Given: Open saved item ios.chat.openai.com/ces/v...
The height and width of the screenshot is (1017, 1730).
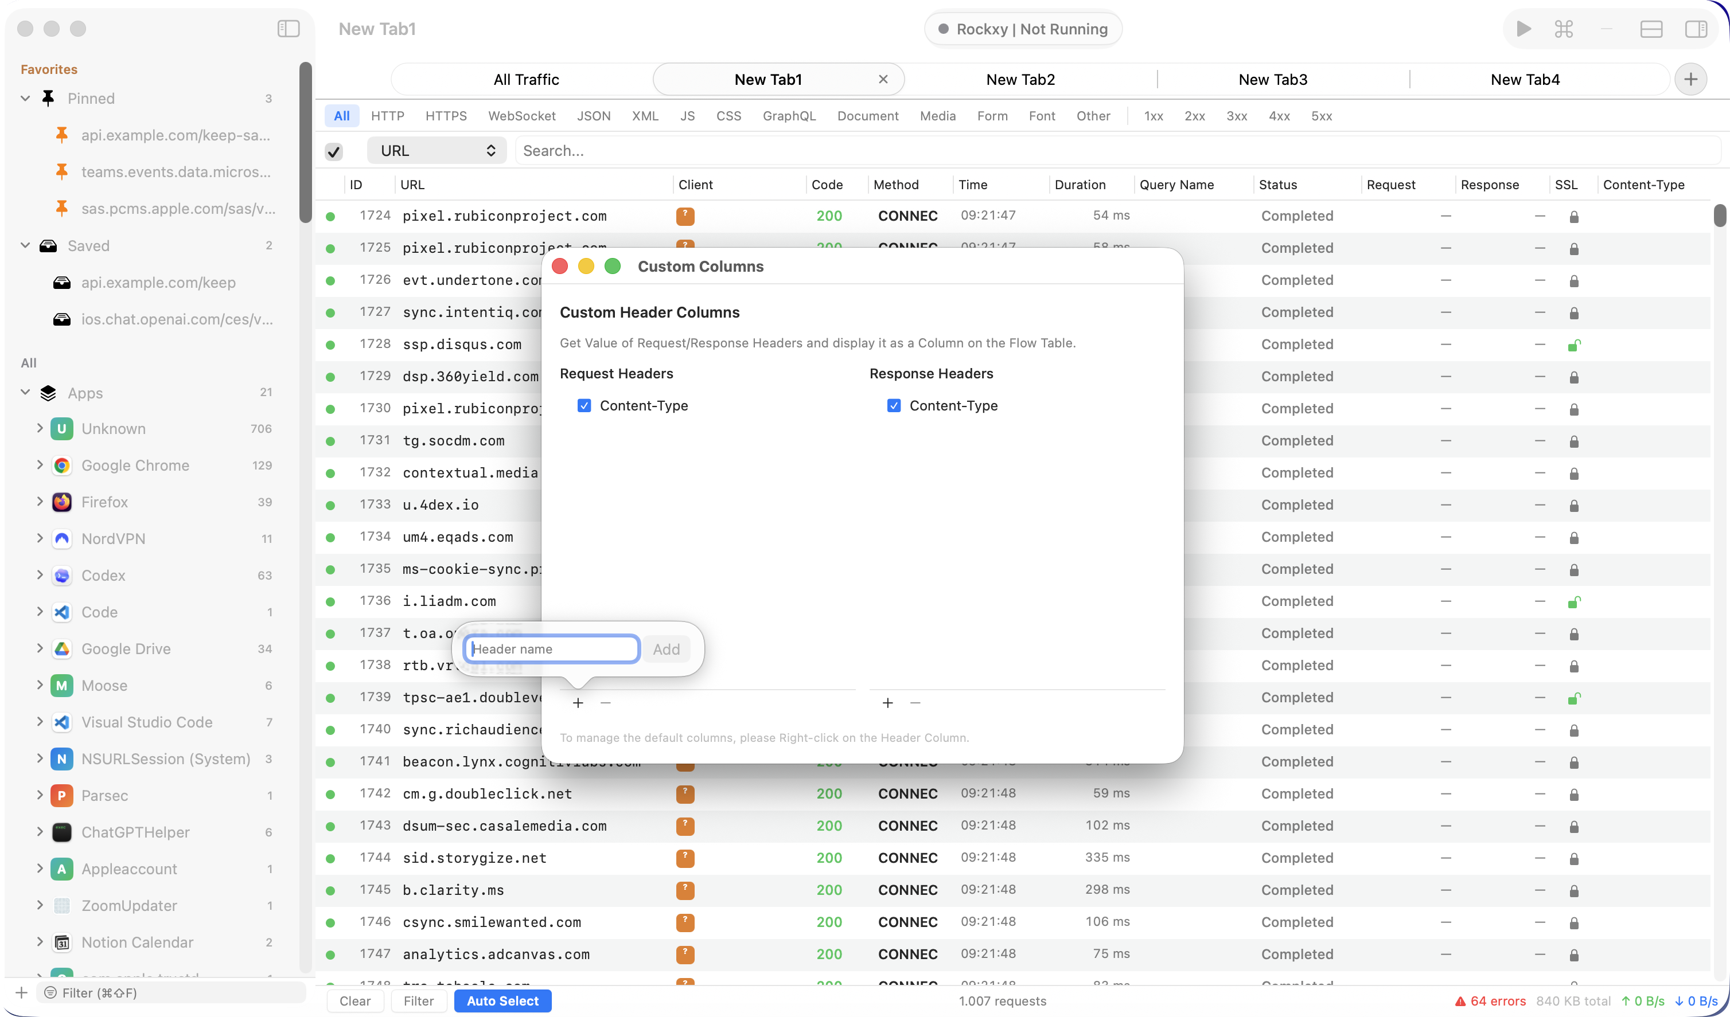Looking at the screenshot, I should click(177, 319).
